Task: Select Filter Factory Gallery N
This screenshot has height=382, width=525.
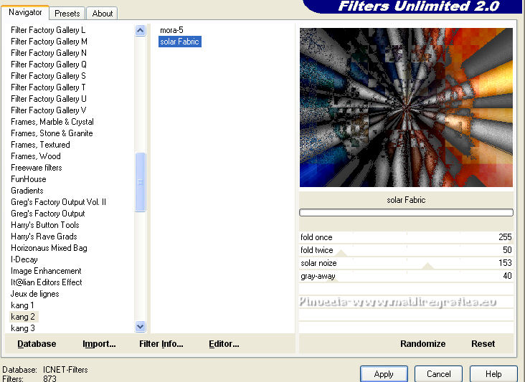Action: (49, 53)
